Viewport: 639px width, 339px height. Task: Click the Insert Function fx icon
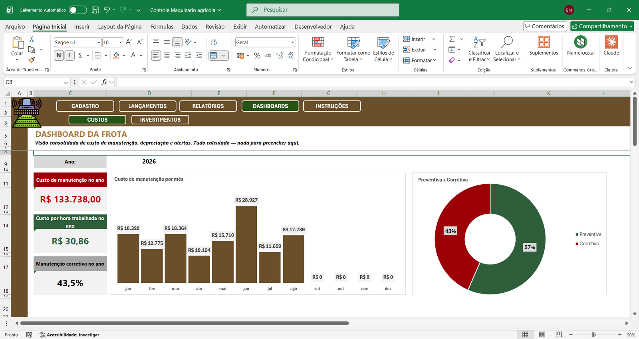104,82
